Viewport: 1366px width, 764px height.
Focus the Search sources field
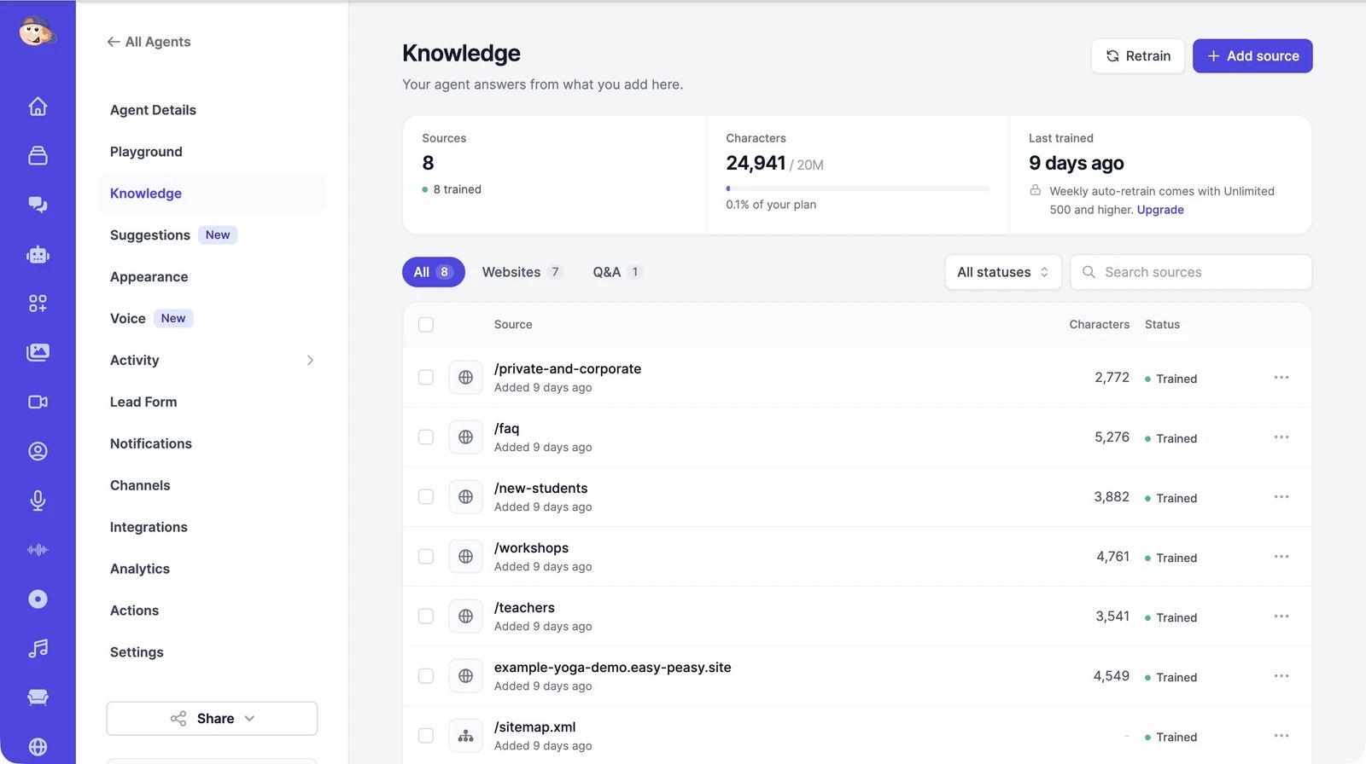point(1191,272)
